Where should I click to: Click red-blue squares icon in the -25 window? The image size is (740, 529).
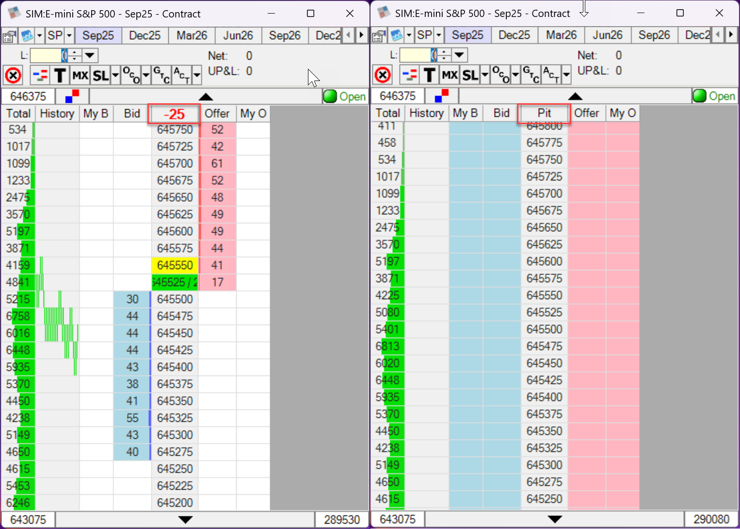click(x=72, y=96)
